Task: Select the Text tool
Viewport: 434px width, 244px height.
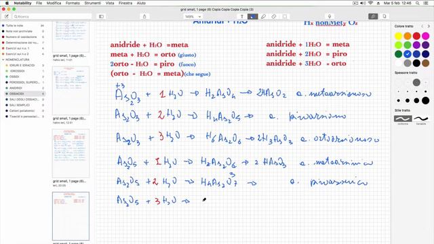Action: tap(242, 16)
